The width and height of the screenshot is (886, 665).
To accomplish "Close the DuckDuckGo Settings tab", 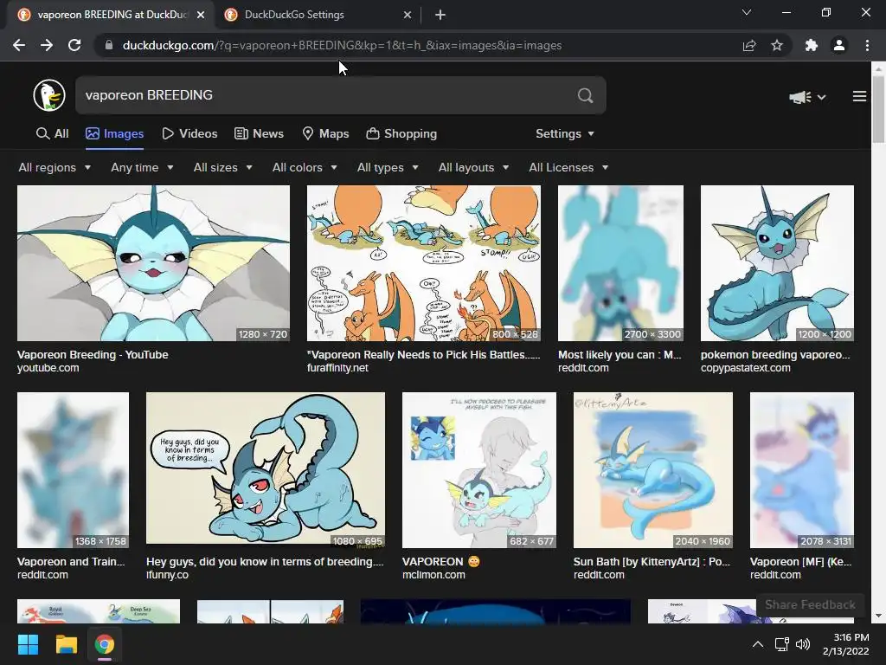I will point(408,15).
